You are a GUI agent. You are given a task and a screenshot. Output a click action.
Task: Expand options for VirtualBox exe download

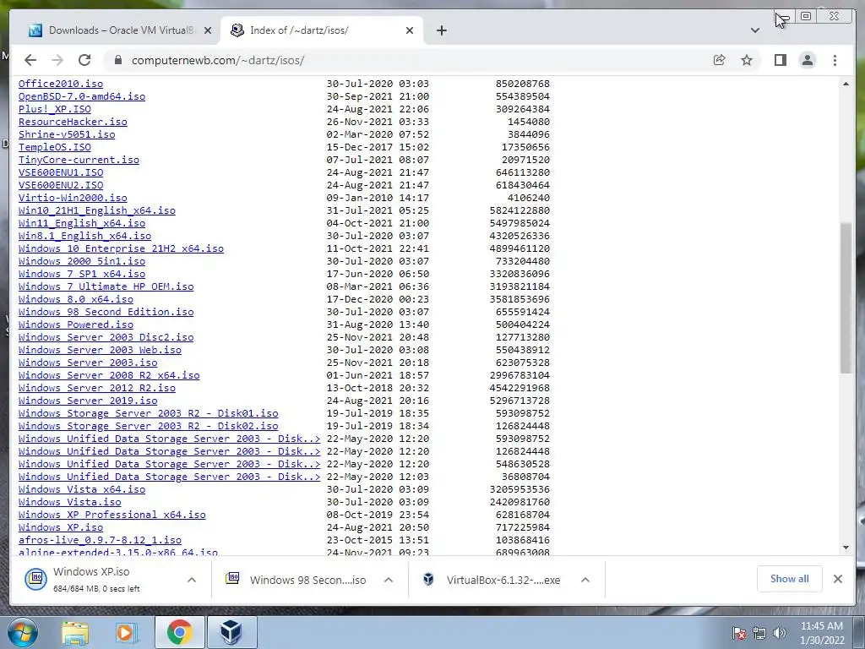tap(585, 580)
